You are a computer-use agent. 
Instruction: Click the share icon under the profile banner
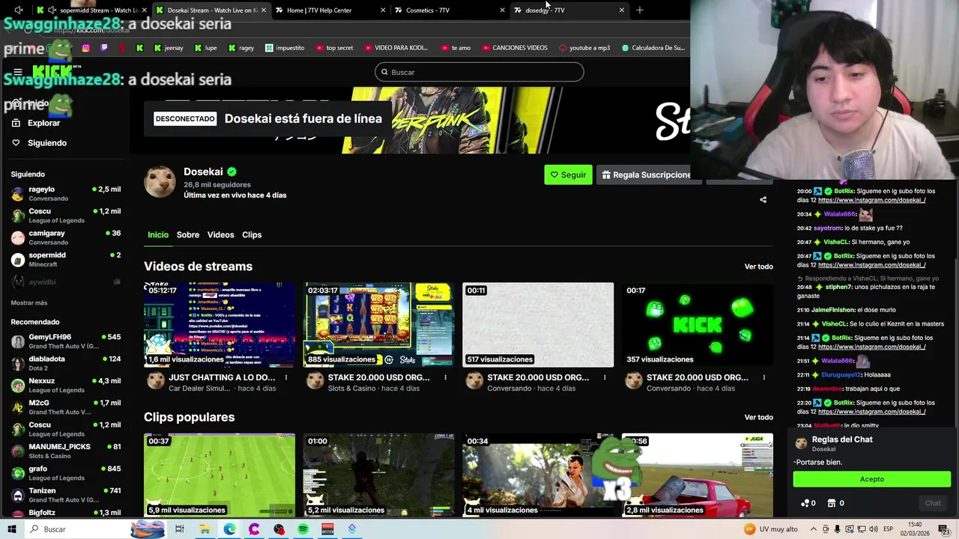point(763,200)
